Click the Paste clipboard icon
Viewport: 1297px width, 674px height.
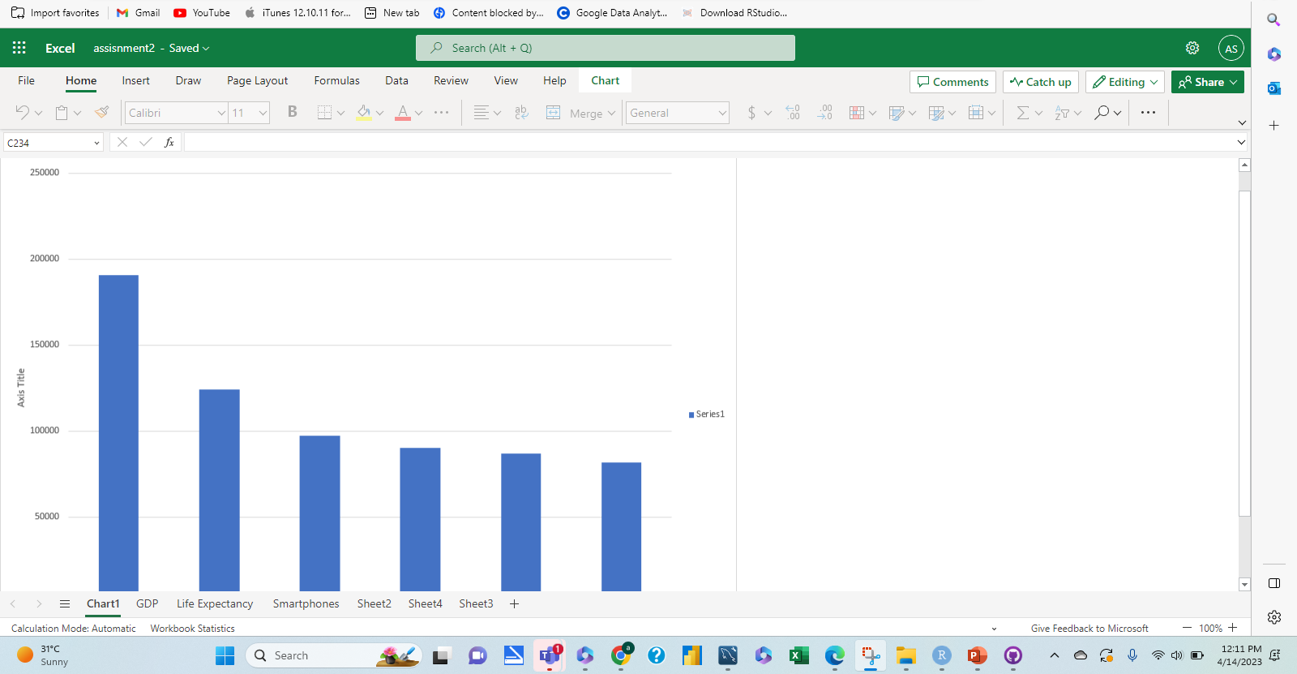tap(62, 113)
